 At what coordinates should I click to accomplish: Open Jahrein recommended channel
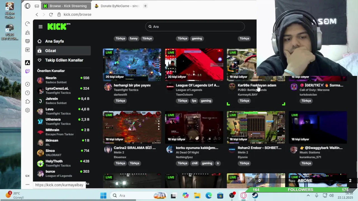63,101
